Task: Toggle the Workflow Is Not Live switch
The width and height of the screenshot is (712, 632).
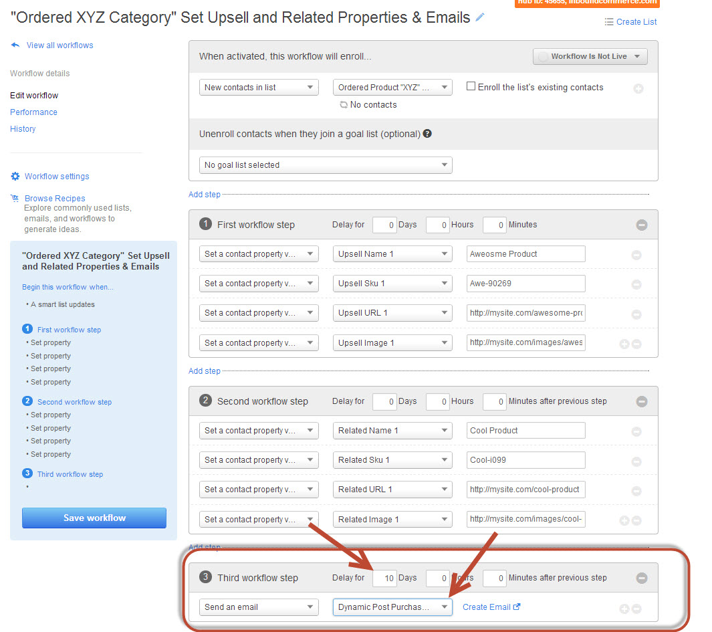Action: pos(590,57)
